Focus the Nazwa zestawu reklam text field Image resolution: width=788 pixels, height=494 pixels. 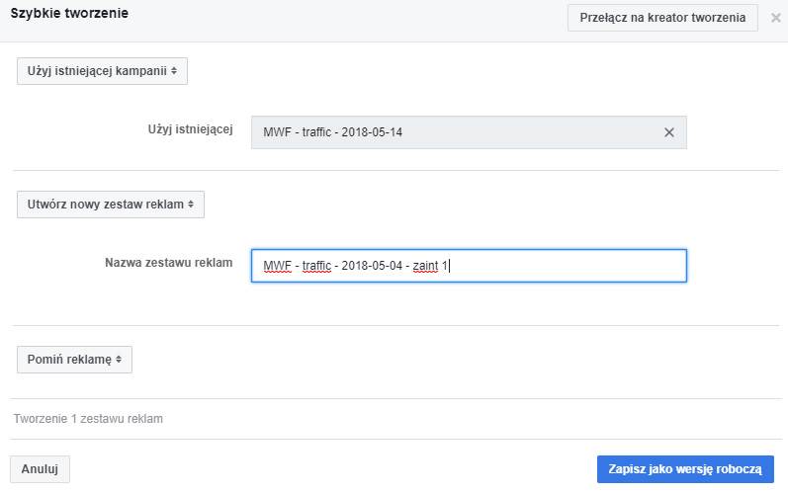pos(564,266)
